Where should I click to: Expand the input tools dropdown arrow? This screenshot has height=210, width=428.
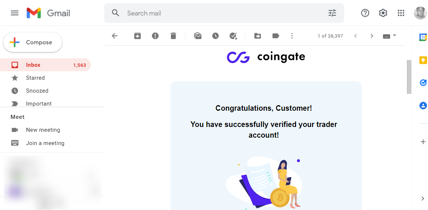click(394, 35)
